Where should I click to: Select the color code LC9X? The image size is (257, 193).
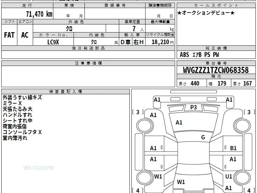53,42
